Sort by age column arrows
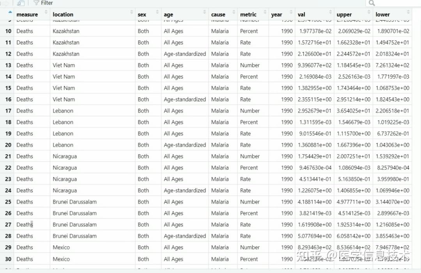The image size is (421, 273). [x=205, y=12]
